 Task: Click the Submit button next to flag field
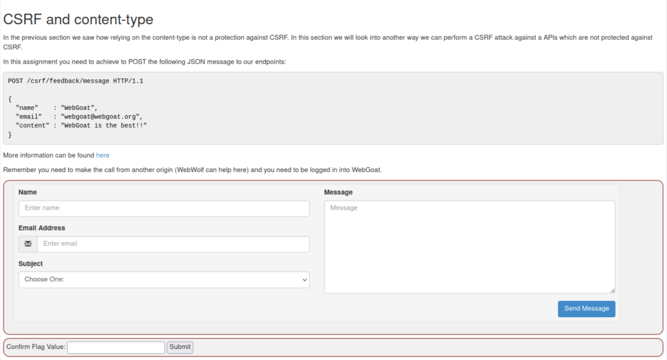point(180,347)
